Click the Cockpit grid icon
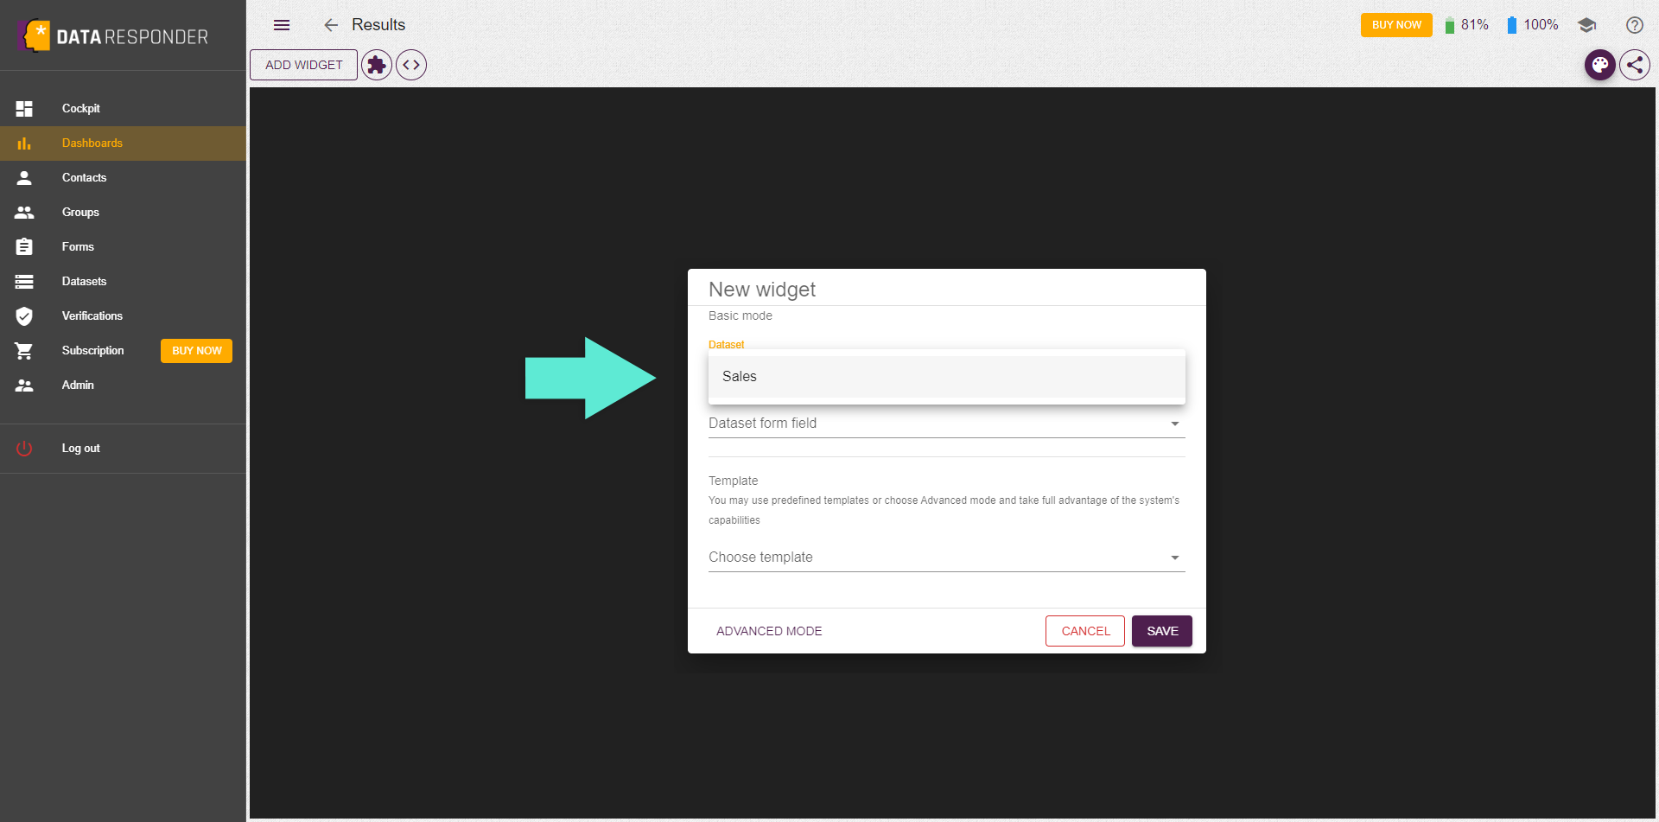Viewport: 1659px width, 822px height. pyautogui.click(x=24, y=109)
